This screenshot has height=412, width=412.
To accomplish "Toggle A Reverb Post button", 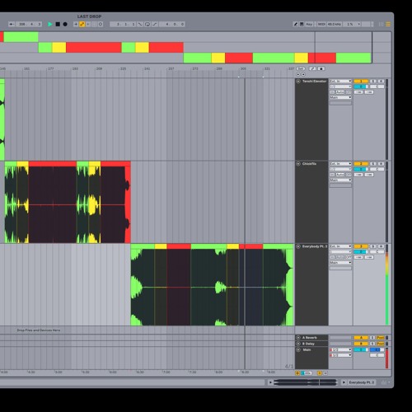I will (381, 338).
